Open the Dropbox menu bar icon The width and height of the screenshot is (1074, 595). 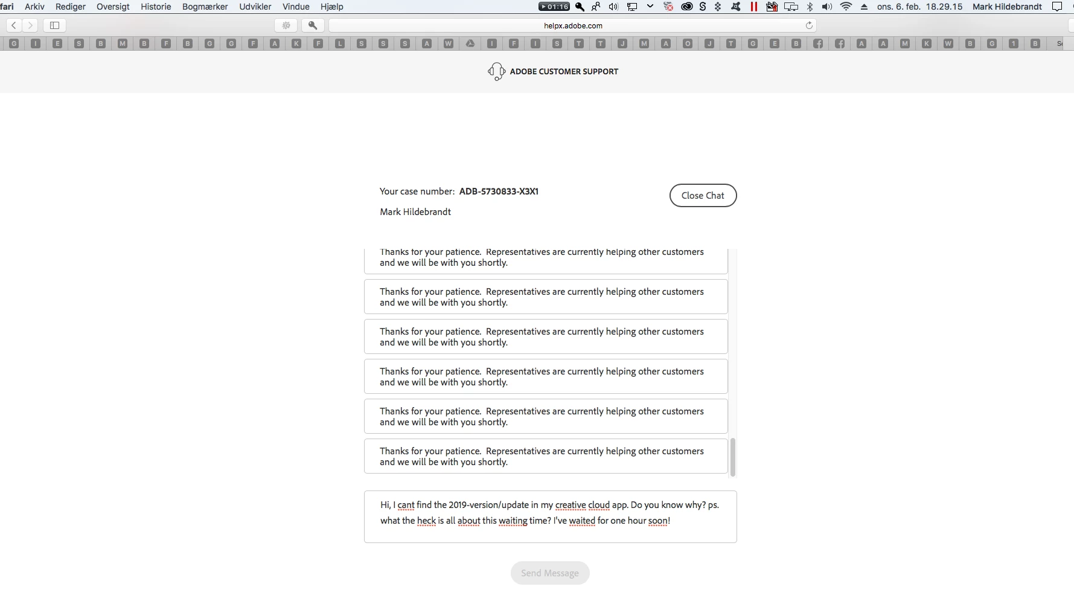tap(718, 7)
